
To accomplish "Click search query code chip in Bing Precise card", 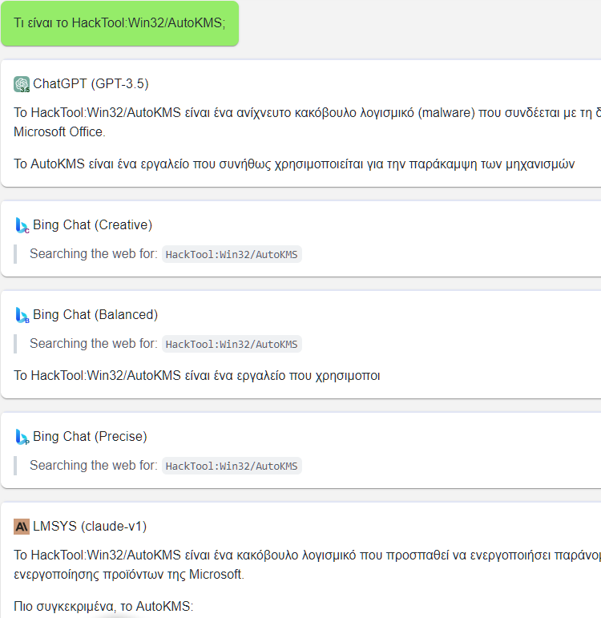I will pos(232,466).
